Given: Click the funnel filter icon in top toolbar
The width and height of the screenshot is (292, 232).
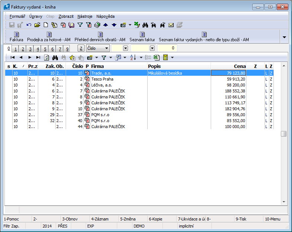Looking at the screenshot, I should (80, 25).
